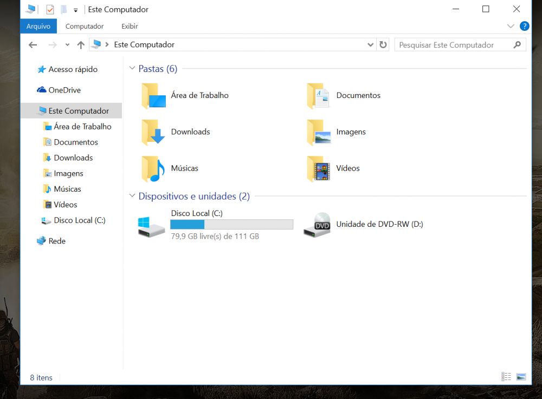Switch to large icons view in status bar
The height and width of the screenshot is (399, 542).
point(521,377)
